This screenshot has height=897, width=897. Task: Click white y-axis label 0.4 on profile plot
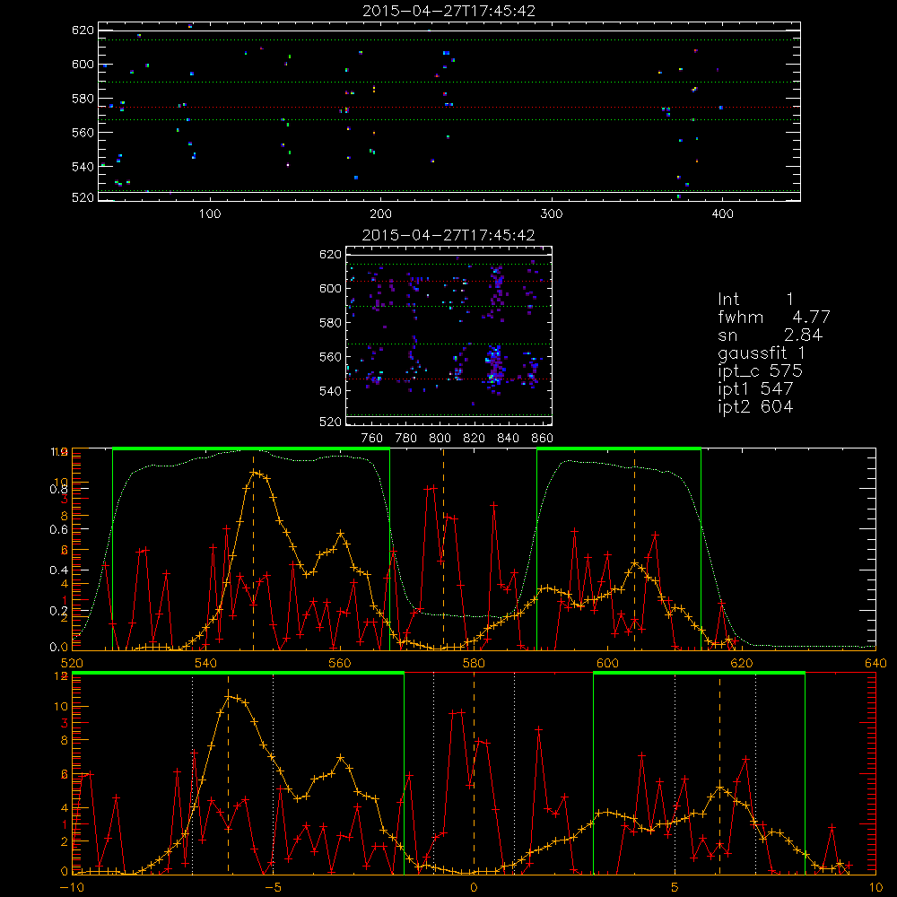[x=58, y=570]
